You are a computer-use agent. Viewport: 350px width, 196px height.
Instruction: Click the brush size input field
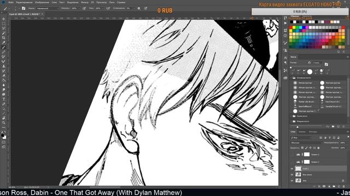(x=317, y=63)
